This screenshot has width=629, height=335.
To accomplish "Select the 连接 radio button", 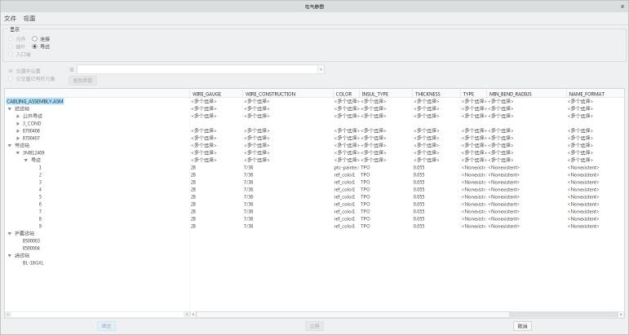I will point(34,38).
